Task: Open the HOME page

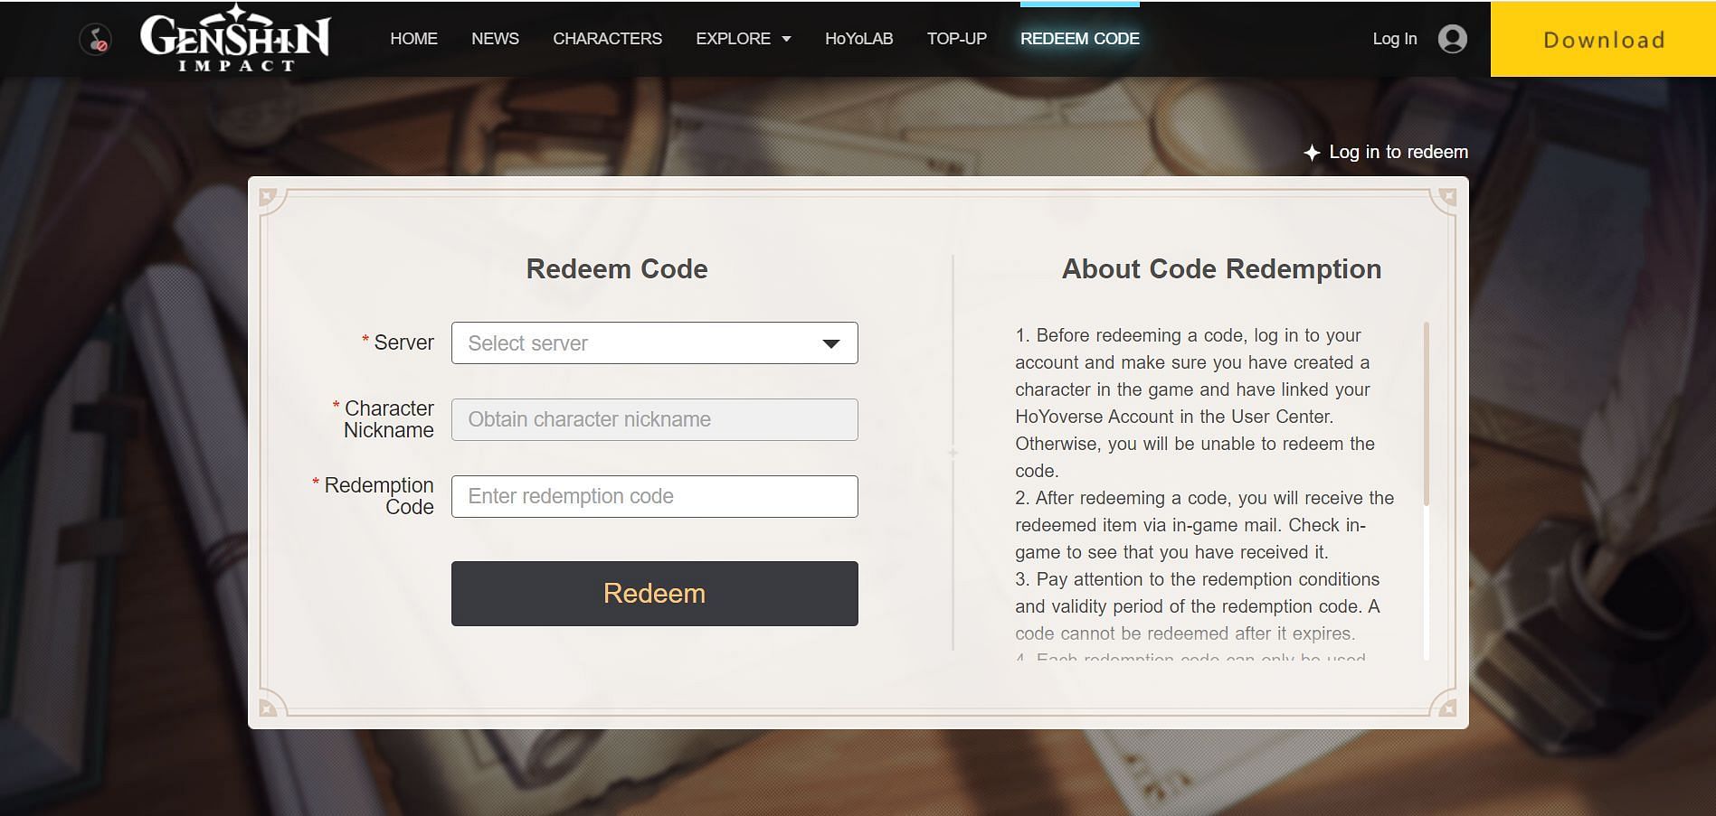Action: [x=413, y=39]
